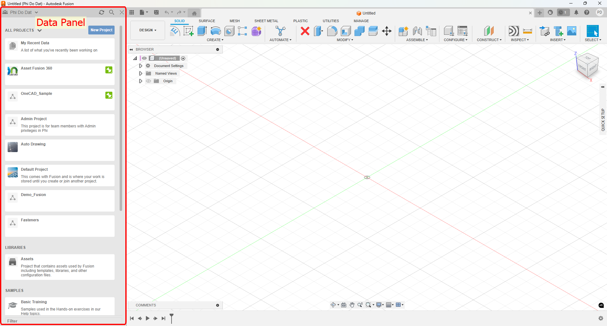Toggle pin on Asset Fusion 360 project
Screen dimensions: 607x326
coord(109,70)
